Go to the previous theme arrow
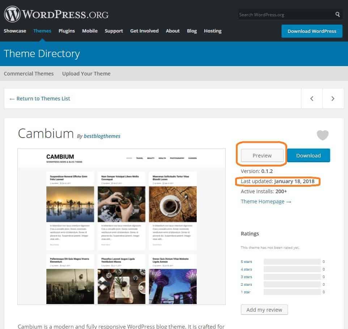 (x=311, y=99)
